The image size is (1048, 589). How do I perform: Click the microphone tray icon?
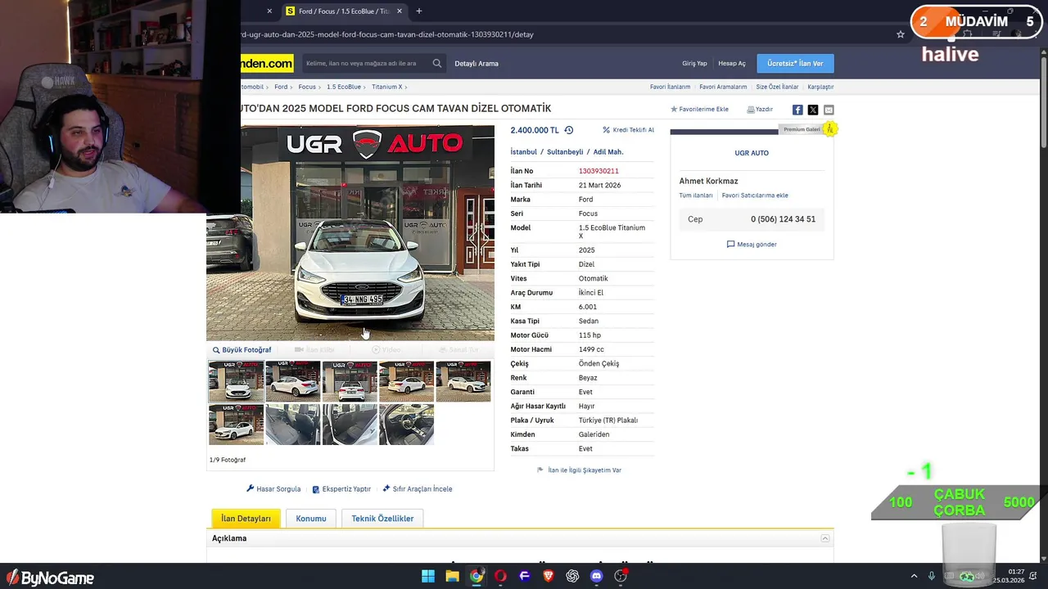(931, 576)
